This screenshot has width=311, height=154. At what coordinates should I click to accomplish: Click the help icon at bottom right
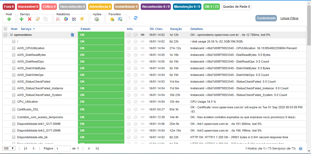[x=301, y=148]
